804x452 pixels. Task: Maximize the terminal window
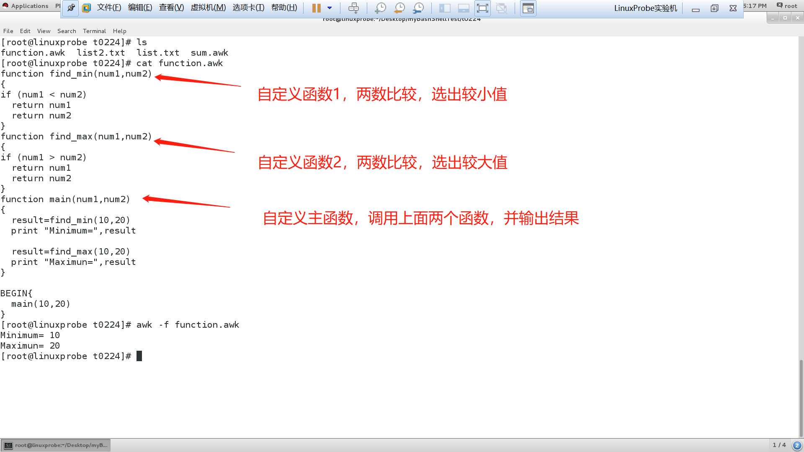tap(785, 18)
